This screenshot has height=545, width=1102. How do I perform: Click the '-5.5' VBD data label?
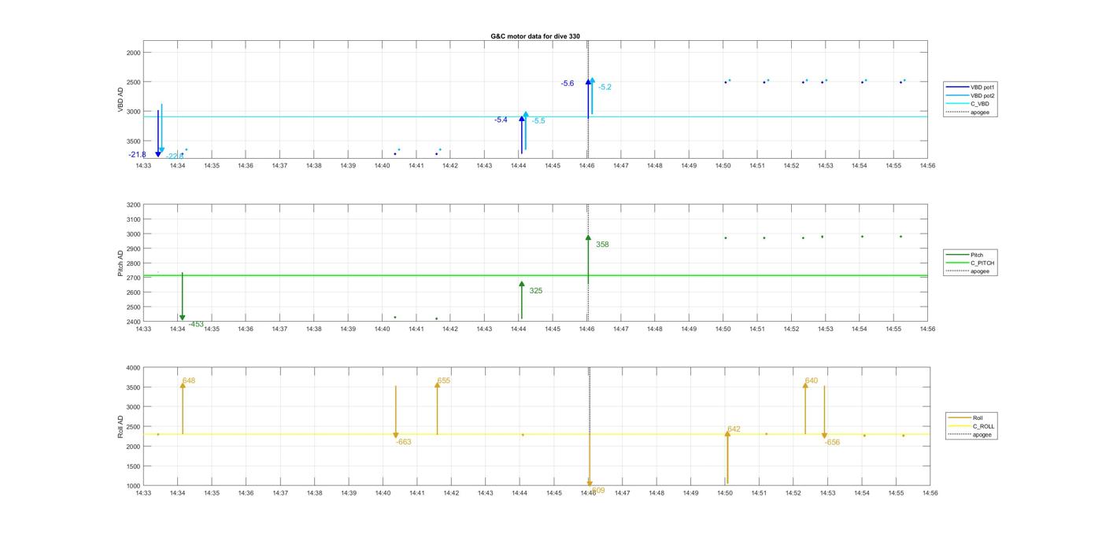[x=538, y=121]
